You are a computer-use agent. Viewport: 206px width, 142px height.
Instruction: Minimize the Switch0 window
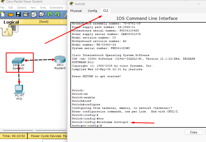point(199,4)
